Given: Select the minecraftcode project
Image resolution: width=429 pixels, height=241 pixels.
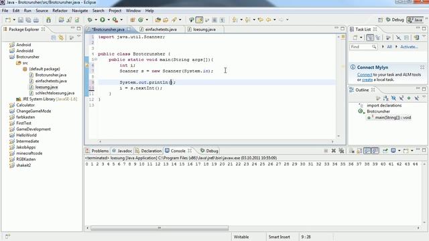Looking at the screenshot, I should coord(29,153).
